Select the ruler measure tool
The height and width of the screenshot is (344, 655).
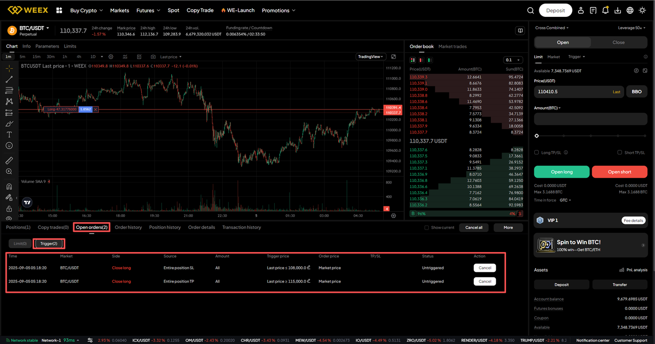point(9,160)
